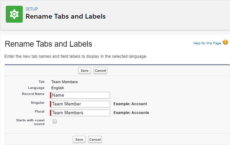
Task: Click the orange help question mark icon
Action: [x=225, y=43]
